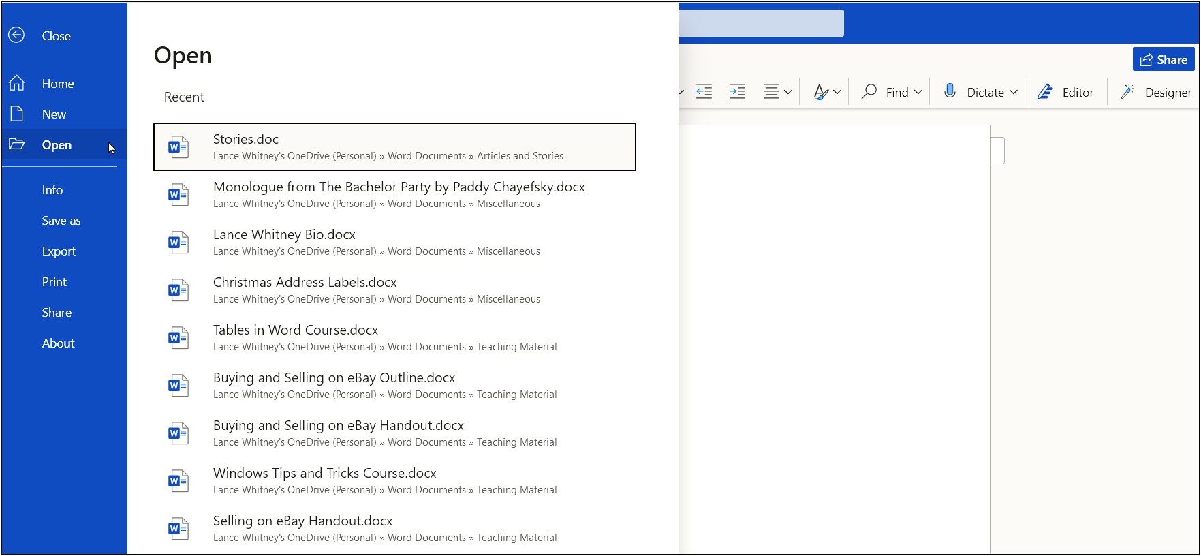The height and width of the screenshot is (556, 1201).
Task: Click the Designer wand icon
Action: tap(1127, 91)
